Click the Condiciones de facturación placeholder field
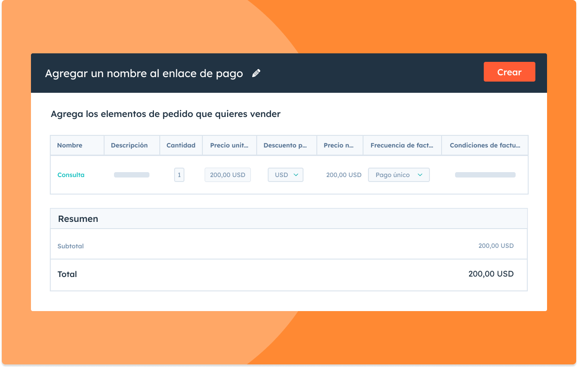The height and width of the screenshot is (368, 578). tap(485, 175)
